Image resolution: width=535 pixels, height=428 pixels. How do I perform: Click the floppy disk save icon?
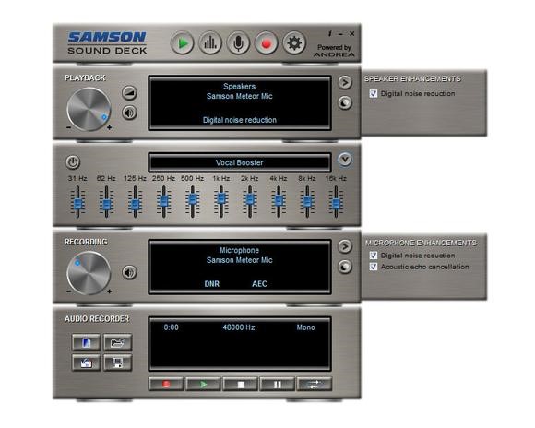pyautogui.click(x=117, y=363)
